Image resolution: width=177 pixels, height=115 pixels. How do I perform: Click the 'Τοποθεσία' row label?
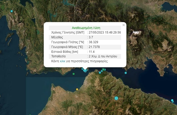pyautogui.click(x=59, y=56)
